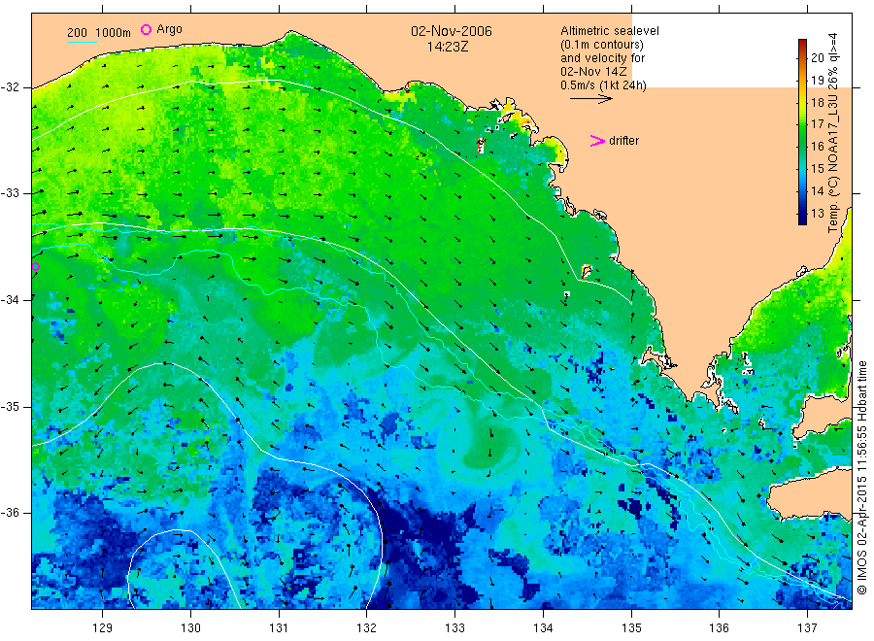This screenshot has width=874, height=641.
Task: Click the longitude label '136'
Action: pos(719,628)
